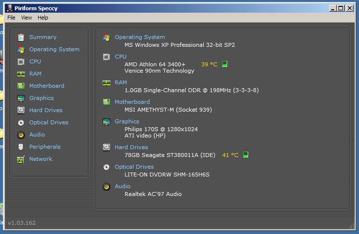This screenshot has width=359, height=234.
Task: Click the RAM icon in summary panel
Action: (106, 83)
